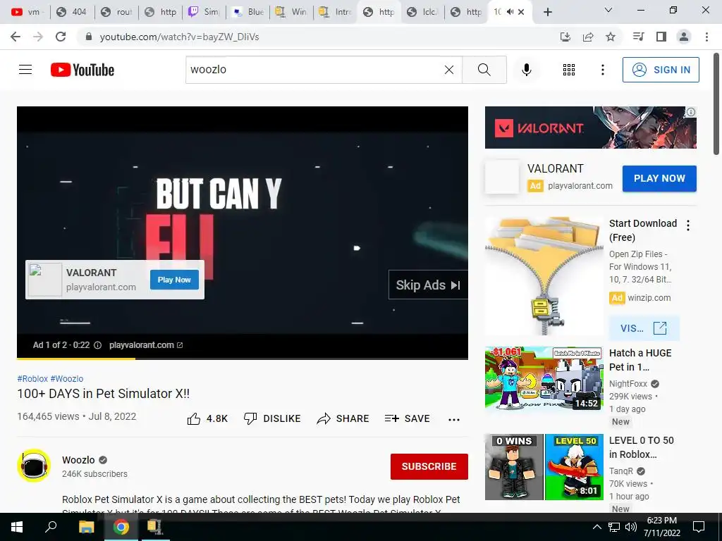Image resolution: width=722 pixels, height=541 pixels.
Task: Open the notification center icon
Action: pyautogui.click(x=699, y=527)
